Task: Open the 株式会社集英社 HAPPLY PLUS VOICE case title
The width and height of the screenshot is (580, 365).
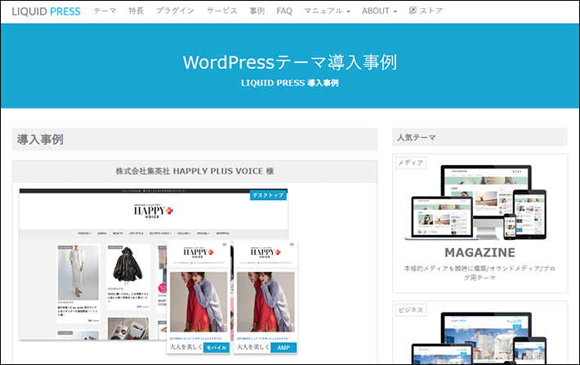Action: point(195,171)
